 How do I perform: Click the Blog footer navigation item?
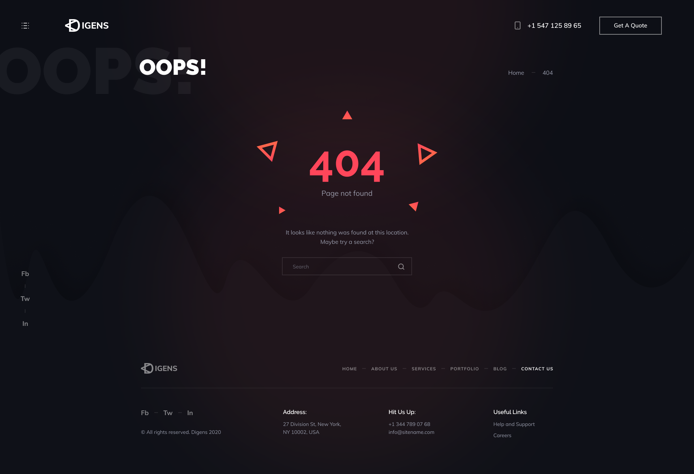pos(500,369)
